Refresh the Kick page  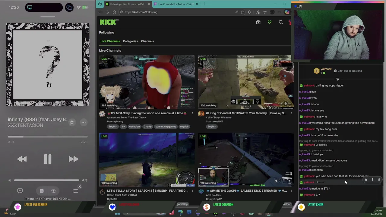pos(107,12)
